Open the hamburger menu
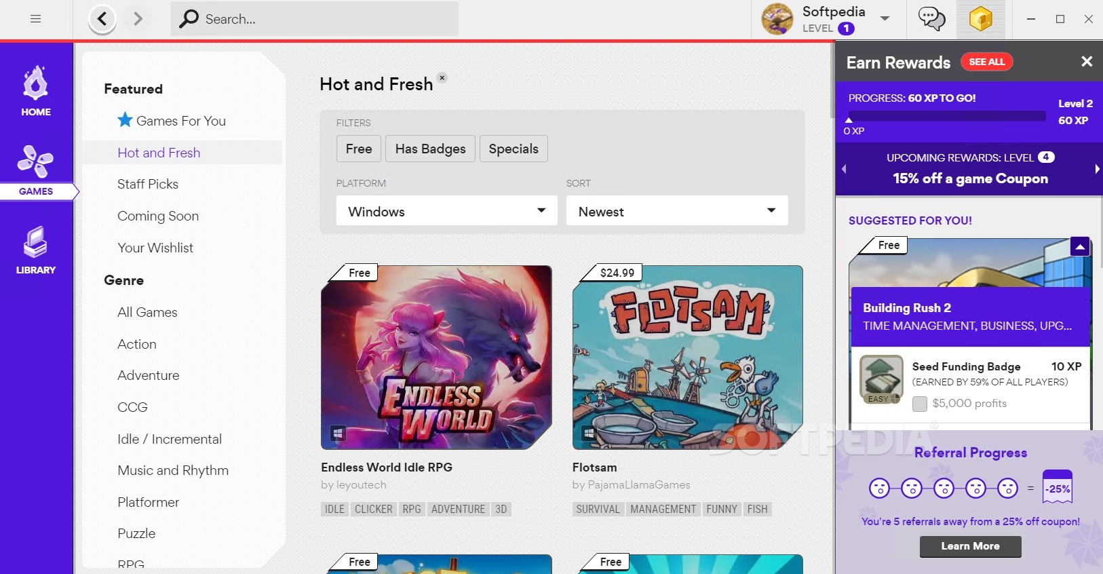1103x574 pixels. [x=35, y=19]
